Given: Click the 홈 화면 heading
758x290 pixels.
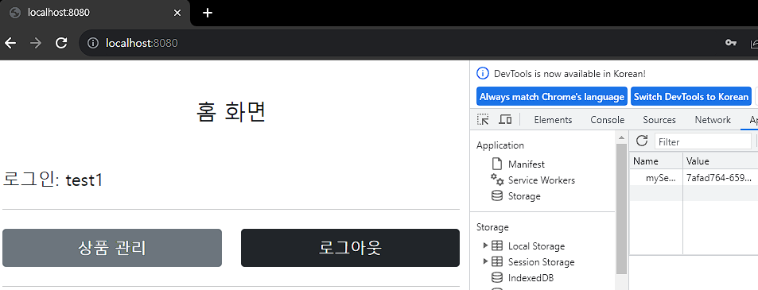Looking at the screenshot, I should 231,113.
